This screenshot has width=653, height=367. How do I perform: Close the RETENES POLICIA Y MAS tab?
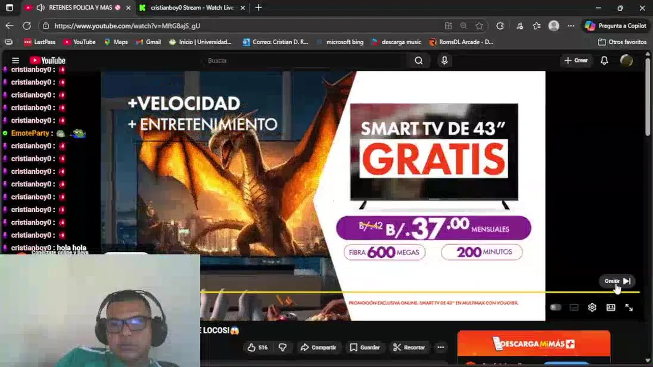[128, 8]
